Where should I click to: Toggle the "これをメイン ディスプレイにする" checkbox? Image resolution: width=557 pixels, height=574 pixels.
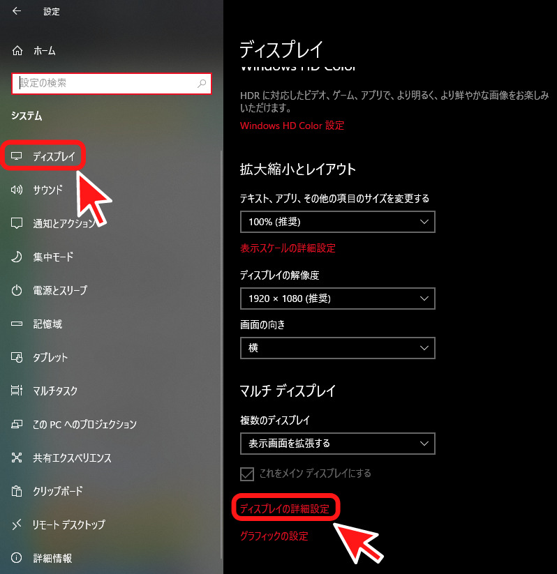(247, 474)
